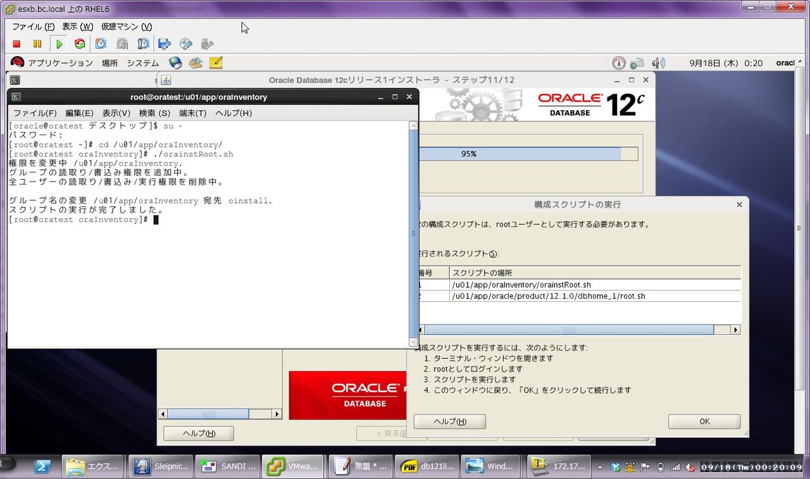Screen dimensions: 810x479
Task: Switch to SANDI taskbar button
Action: pos(227,466)
